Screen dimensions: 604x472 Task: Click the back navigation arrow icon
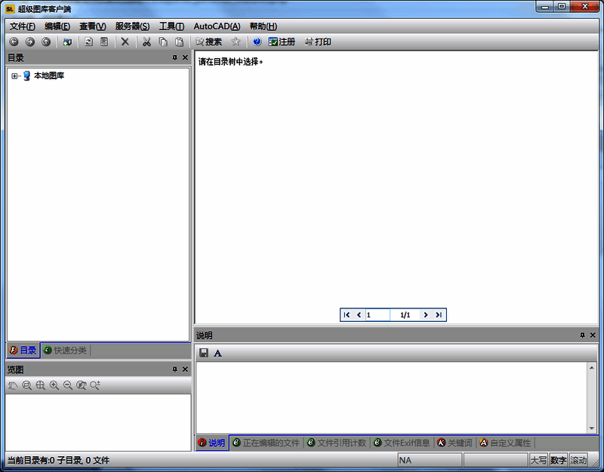coord(14,41)
